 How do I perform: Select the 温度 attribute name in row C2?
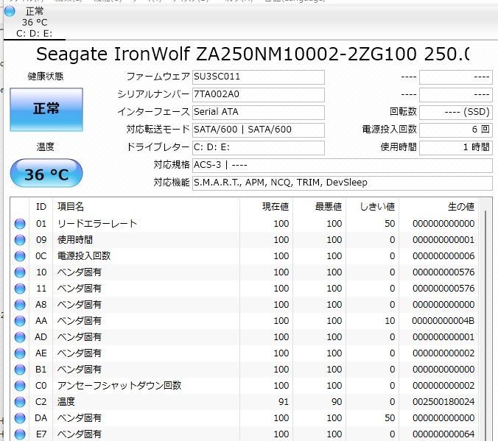pos(66,402)
